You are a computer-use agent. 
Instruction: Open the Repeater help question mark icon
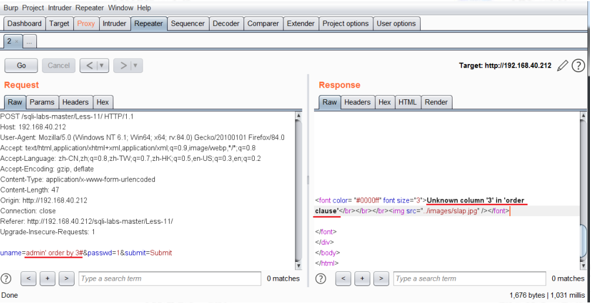coord(578,66)
